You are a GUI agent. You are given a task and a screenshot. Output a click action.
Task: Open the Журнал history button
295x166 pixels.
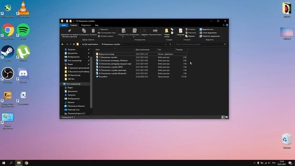tap(190, 36)
